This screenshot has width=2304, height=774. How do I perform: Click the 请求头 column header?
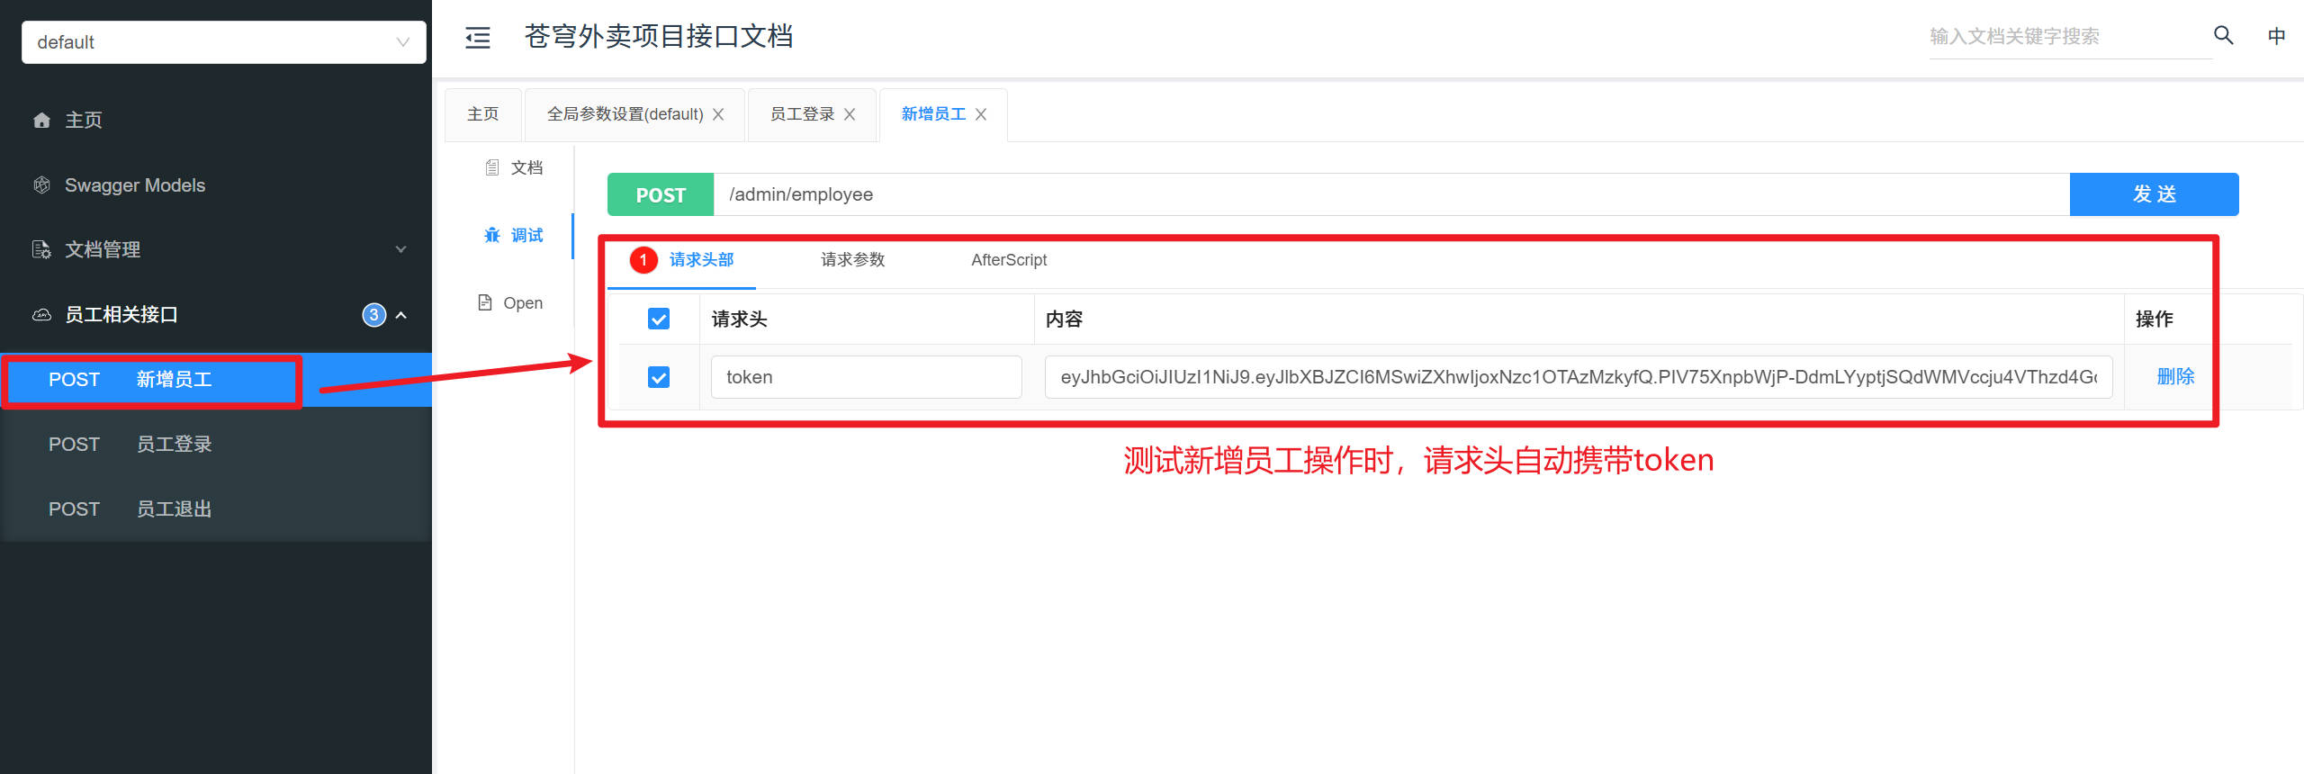pos(739,319)
